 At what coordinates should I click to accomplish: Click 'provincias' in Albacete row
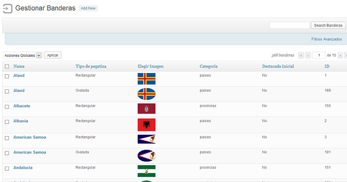point(208,106)
